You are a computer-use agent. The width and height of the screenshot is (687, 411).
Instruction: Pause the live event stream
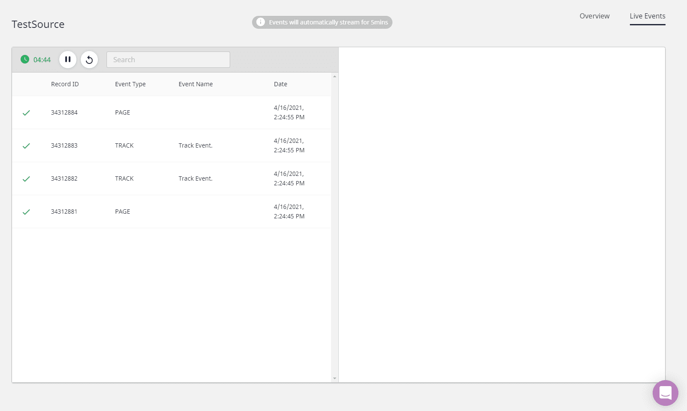(x=68, y=60)
